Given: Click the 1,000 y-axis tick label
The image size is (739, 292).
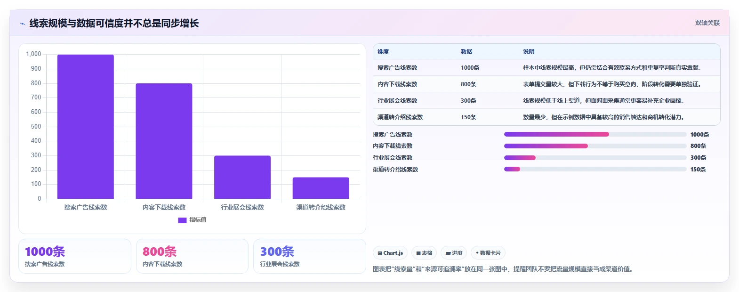Looking at the screenshot, I should coord(33,54).
